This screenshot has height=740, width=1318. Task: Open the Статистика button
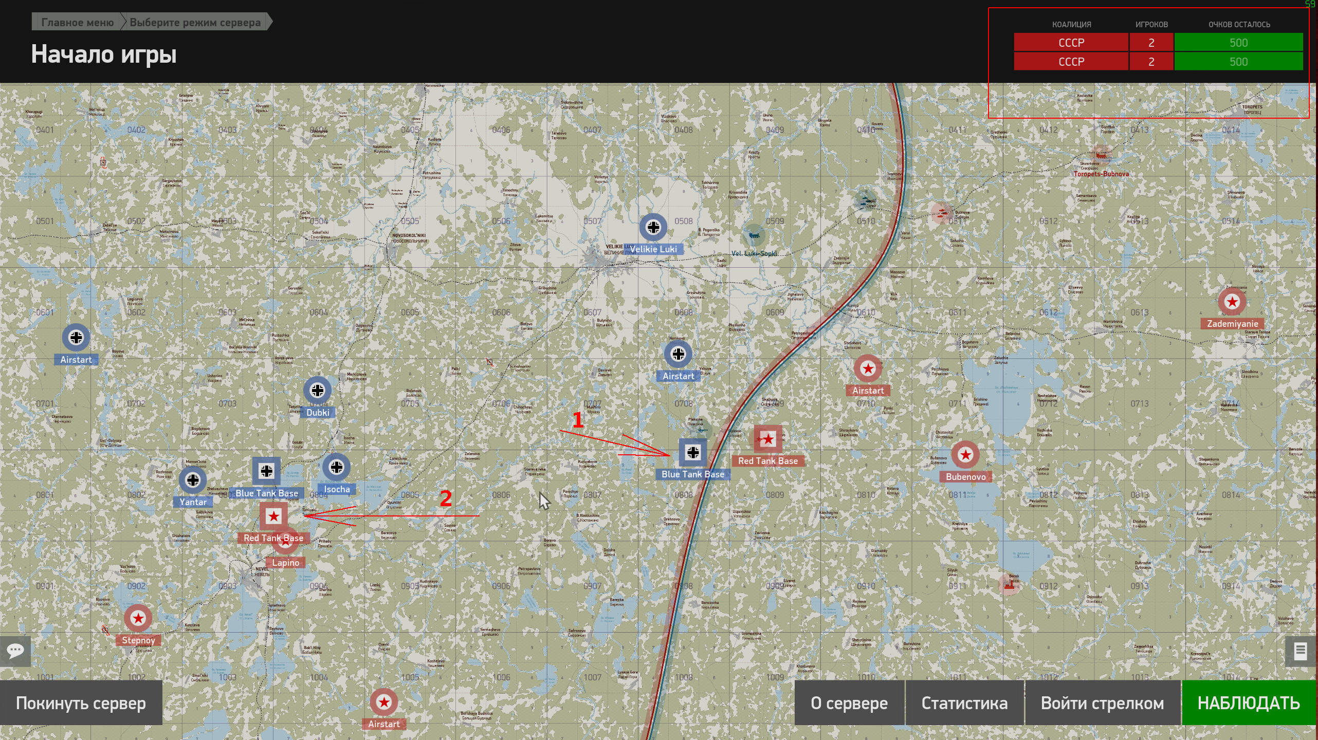coord(964,703)
